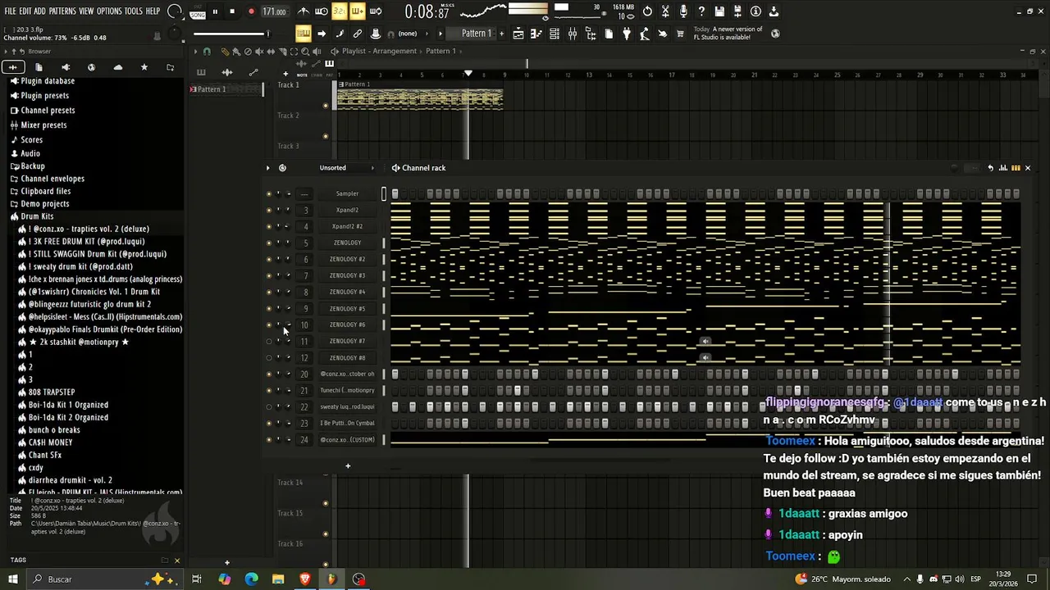This screenshot has height=590, width=1050.
Task: Open the TOOLS menu
Action: click(134, 11)
